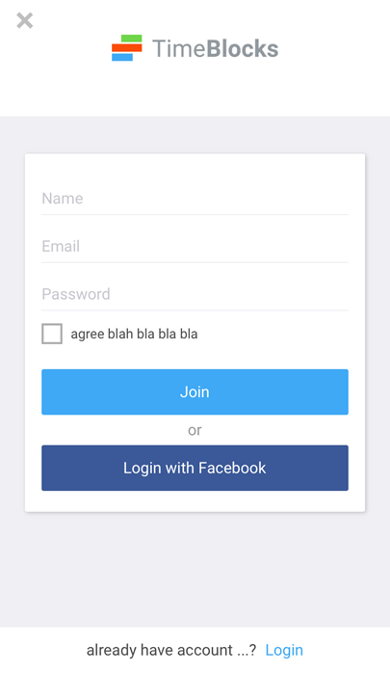This screenshot has height=673, width=390.
Task: Focus the Name input field
Action: coord(195,199)
